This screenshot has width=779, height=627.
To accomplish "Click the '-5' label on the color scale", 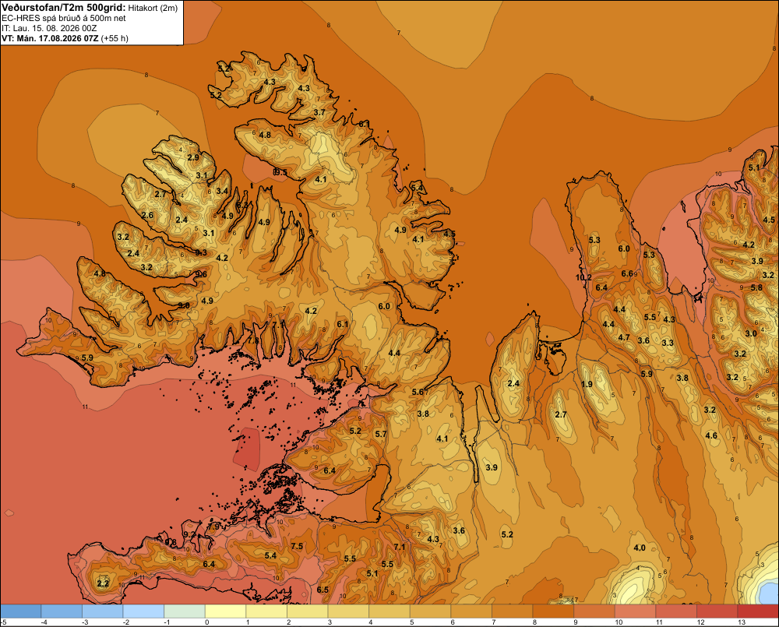I will (x=3, y=622).
